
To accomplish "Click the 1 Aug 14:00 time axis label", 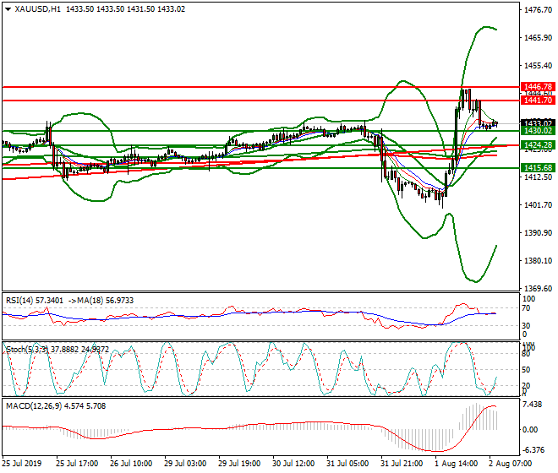I will [x=457, y=464].
